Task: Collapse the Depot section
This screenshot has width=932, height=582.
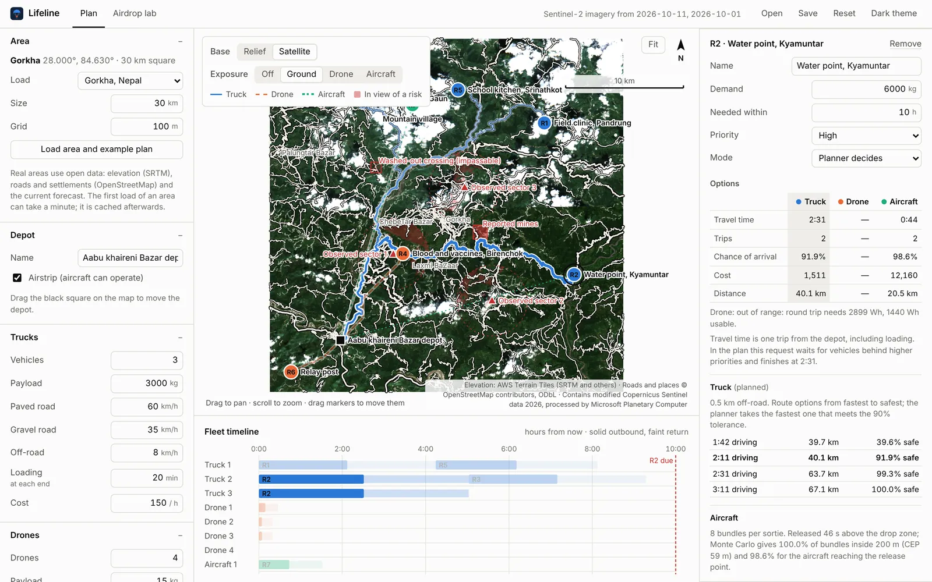Action: click(x=180, y=235)
